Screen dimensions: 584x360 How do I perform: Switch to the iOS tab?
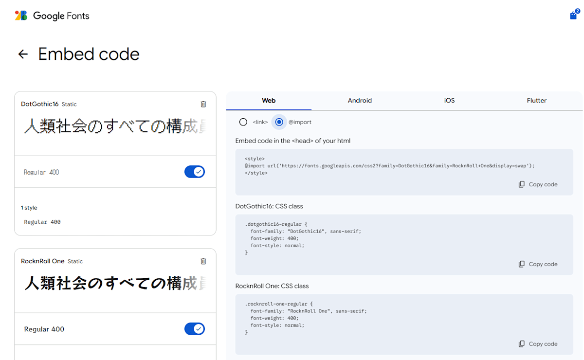[449, 101]
